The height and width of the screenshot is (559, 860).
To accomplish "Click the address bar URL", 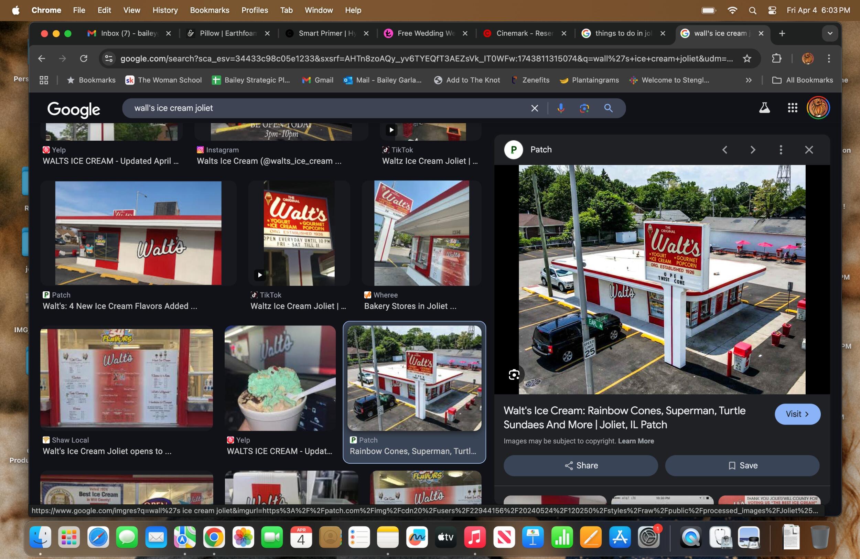I will pyautogui.click(x=426, y=58).
